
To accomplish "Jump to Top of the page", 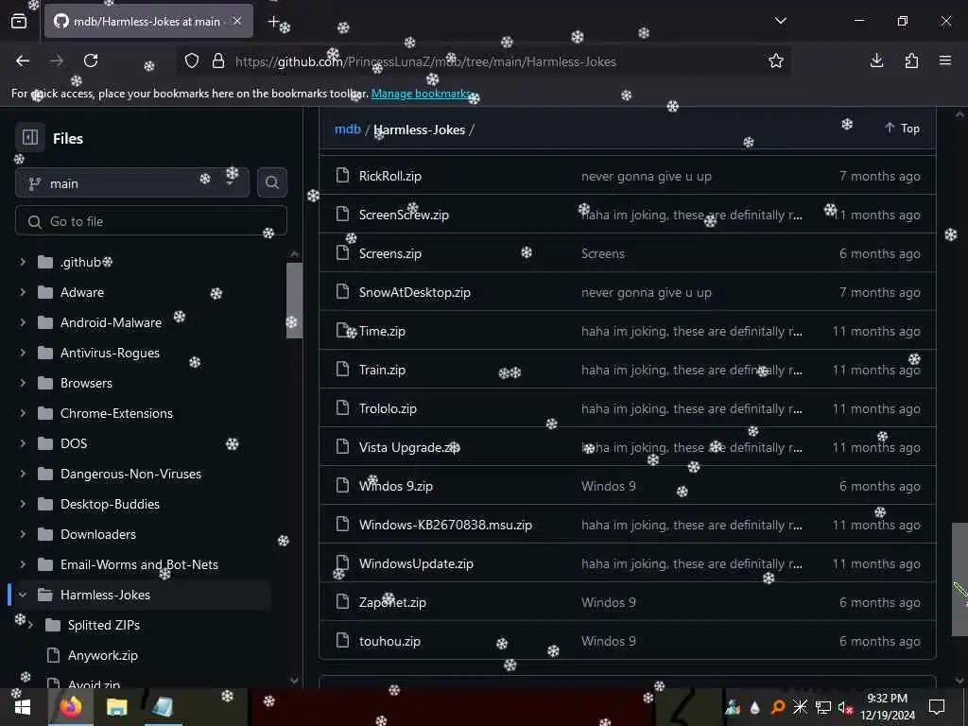I will [902, 128].
